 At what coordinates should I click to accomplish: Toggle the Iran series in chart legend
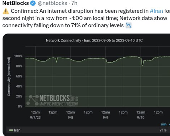(15, 130)
